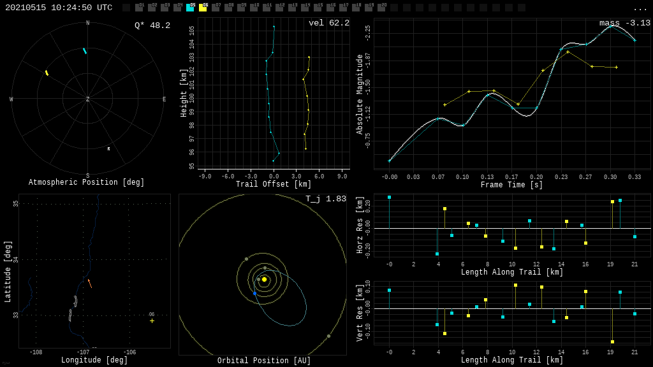Click the 'Q* 48.2' label
This screenshot has height=367, width=653.
point(152,25)
